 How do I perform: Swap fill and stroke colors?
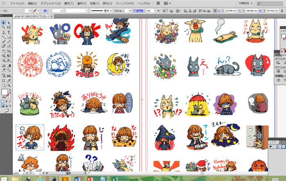point(10,90)
